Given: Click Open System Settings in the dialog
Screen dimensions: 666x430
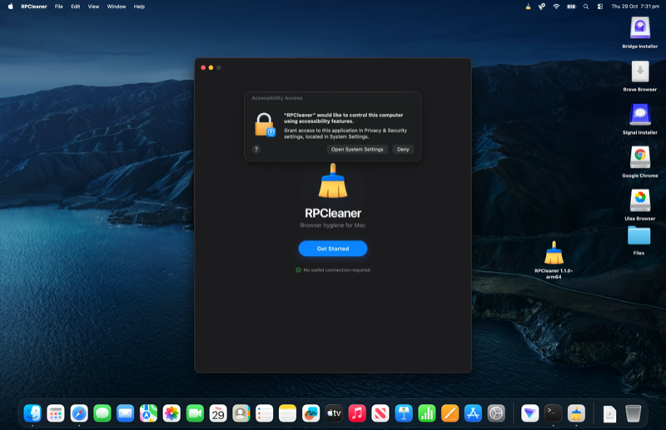Looking at the screenshot, I should click(357, 150).
